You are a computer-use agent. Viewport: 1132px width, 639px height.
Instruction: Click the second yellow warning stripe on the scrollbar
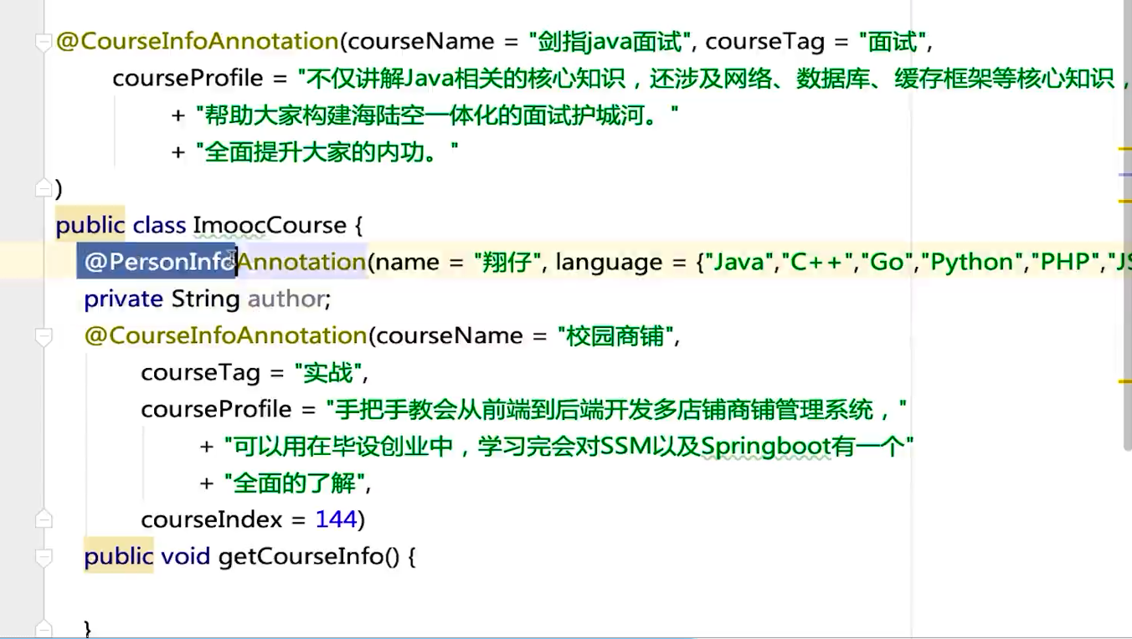(1126, 198)
